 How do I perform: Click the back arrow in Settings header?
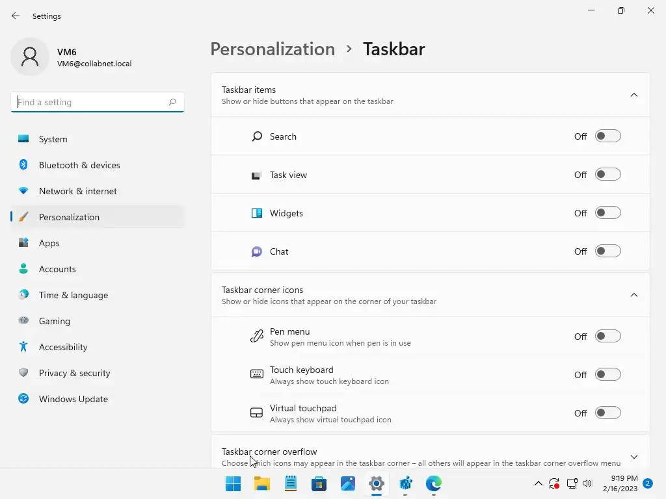pyautogui.click(x=16, y=16)
